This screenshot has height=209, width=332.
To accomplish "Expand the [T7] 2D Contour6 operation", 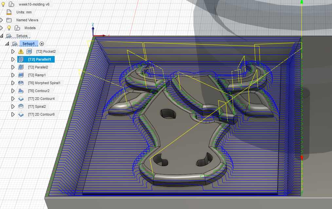I will tap(13, 114).
